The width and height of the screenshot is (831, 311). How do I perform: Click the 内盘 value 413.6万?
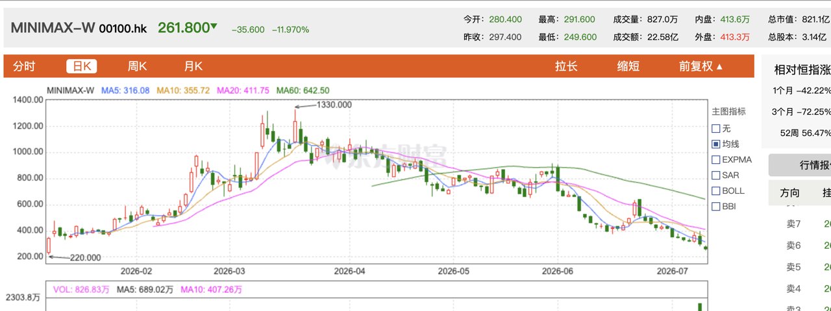pyautogui.click(x=735, y=19)
